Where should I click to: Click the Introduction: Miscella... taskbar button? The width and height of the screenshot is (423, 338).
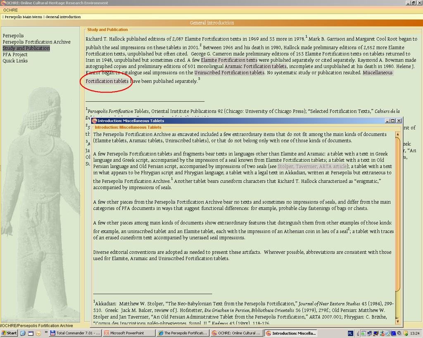pos(291,333)
